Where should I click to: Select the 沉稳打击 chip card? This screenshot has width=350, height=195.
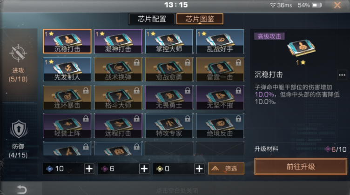coord(67,41)
